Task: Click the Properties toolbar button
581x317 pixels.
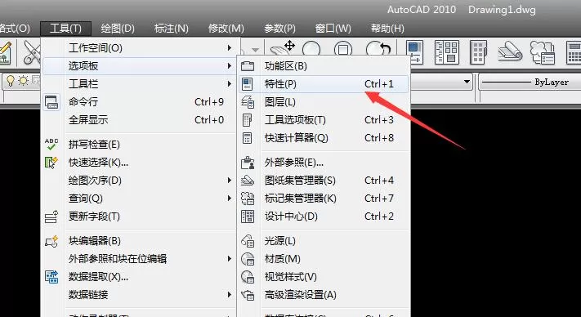Action: pyautogui.click(x=414, y=52)
